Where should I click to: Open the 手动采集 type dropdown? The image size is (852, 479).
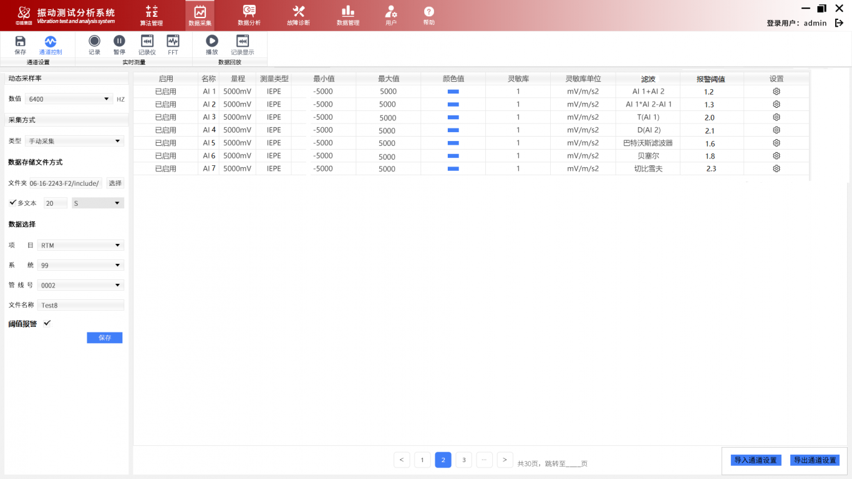click(x=75, y=141)
